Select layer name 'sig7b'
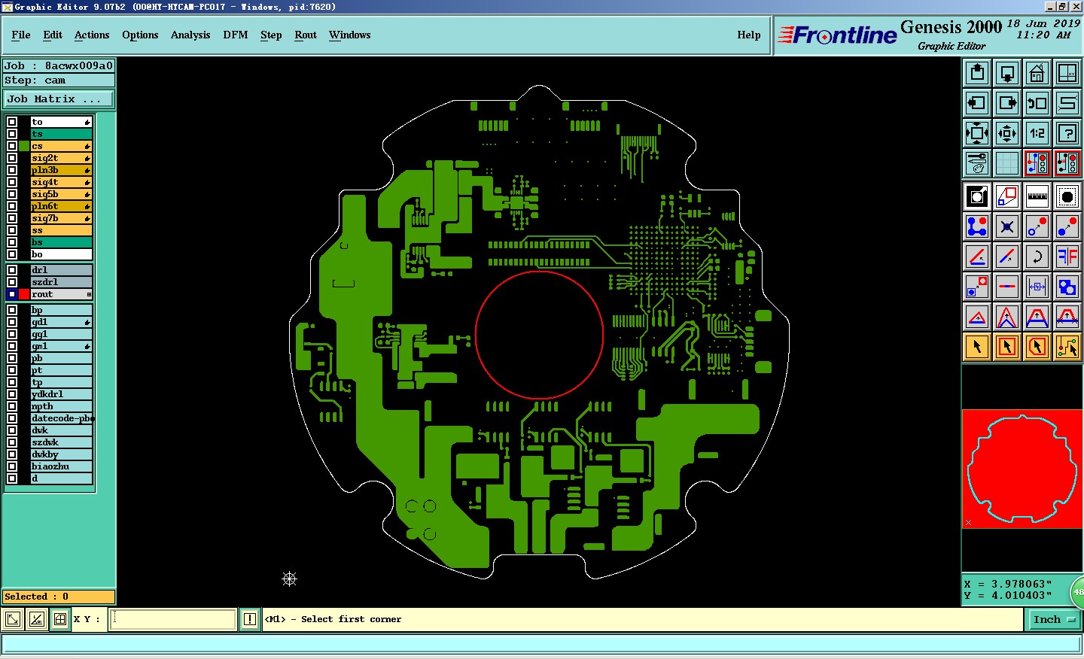Image resolution: width=1084 pixels, height=659 pixels. coord(61,218)
